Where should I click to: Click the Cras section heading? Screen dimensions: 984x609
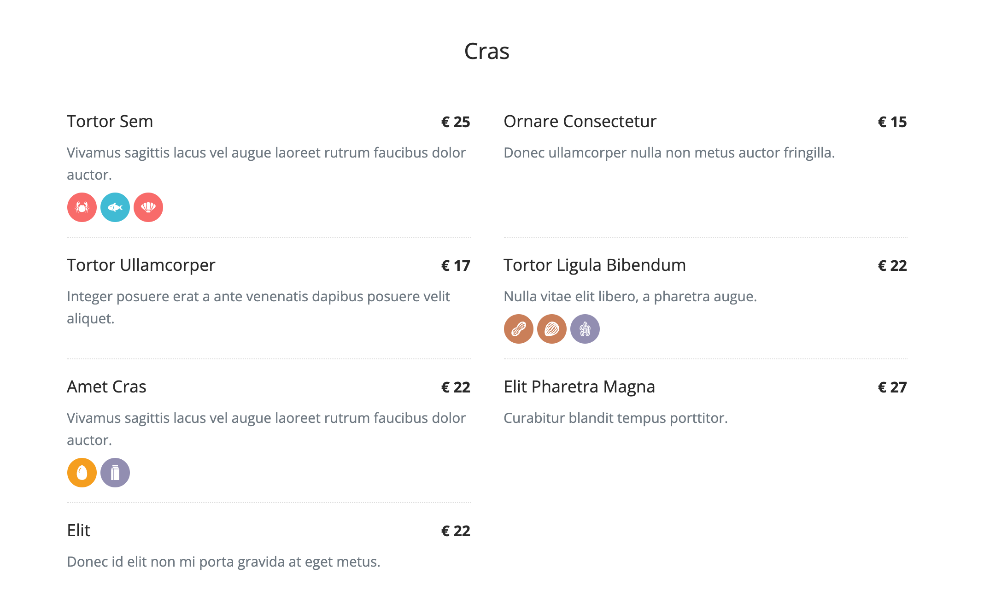[487, 51]
